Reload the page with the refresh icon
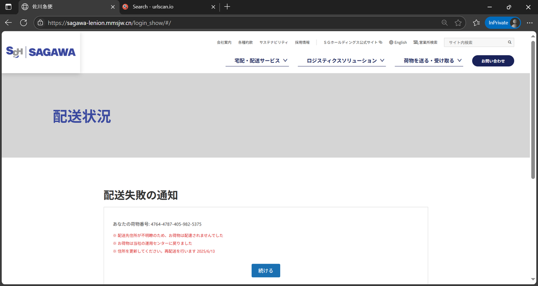The height and width of the screenshot is (286, 538). coord(24,22)
